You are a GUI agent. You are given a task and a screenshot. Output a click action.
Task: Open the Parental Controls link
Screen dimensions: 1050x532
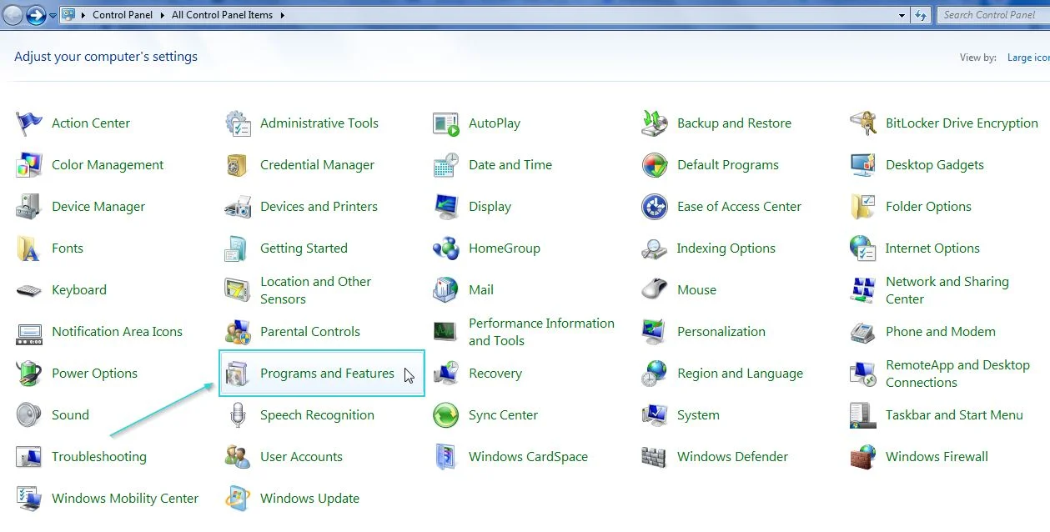coord(310,332)
